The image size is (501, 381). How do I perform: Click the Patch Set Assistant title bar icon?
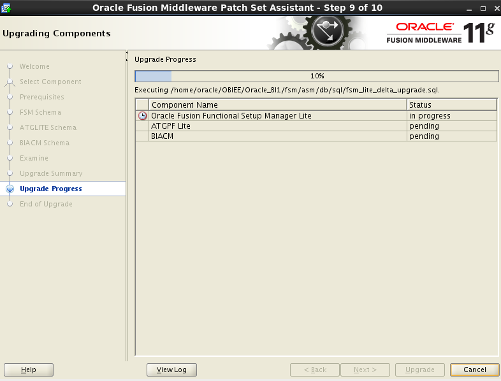pyautogui.click(x=6, y=8)
